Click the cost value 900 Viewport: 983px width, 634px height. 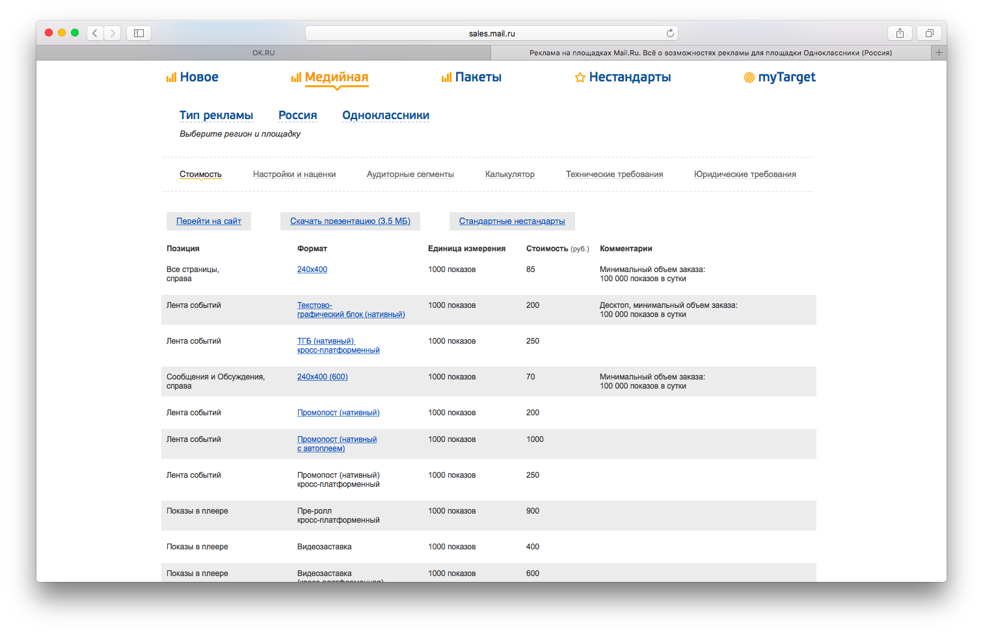point(533,511)
